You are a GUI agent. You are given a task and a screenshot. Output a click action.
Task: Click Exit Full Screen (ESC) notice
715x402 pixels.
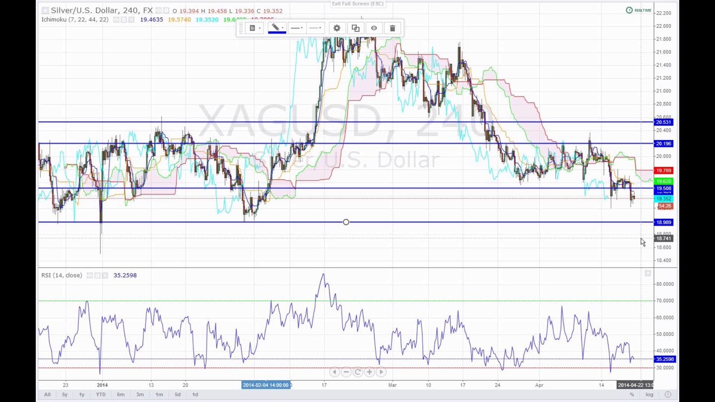(357, 3)
